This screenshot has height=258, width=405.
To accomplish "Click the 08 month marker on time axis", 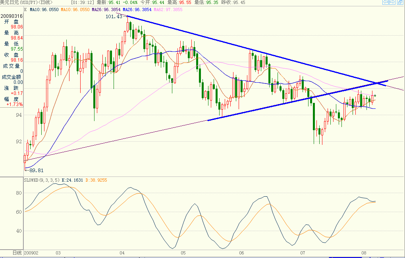I will pos(364,253).
